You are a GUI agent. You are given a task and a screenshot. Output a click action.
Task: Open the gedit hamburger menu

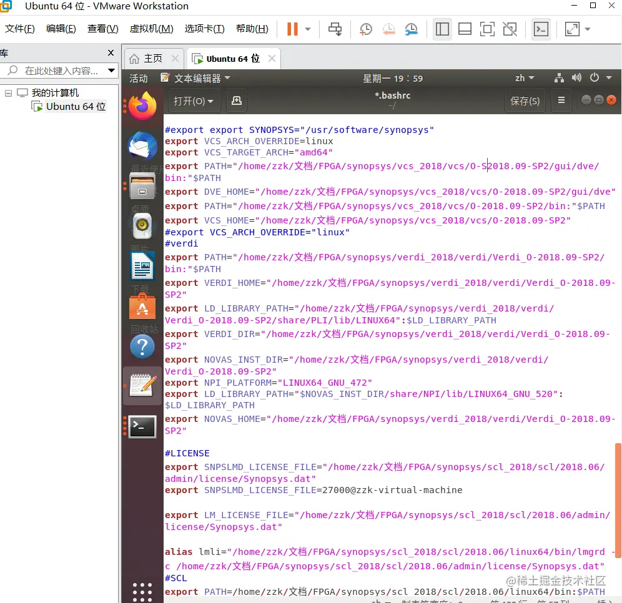tap(561, 100)
